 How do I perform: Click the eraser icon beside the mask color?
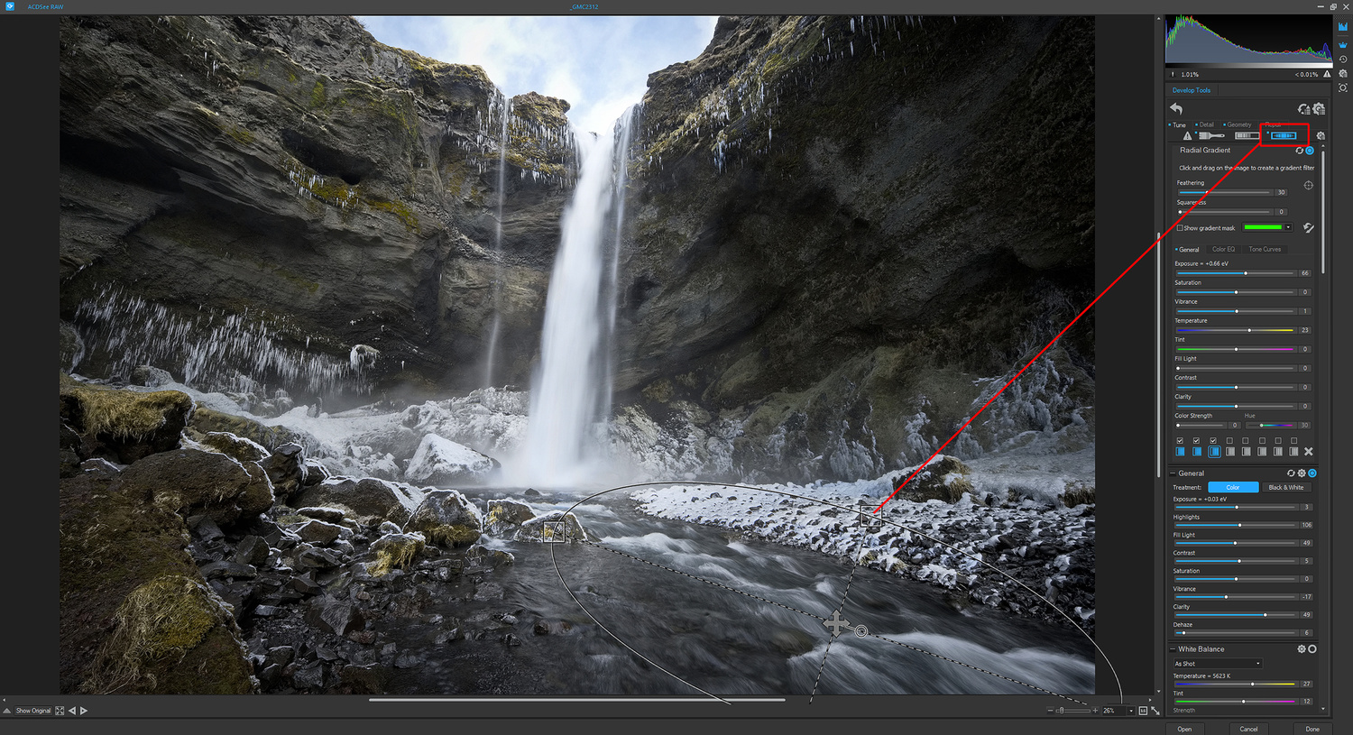pos(1309,228)
